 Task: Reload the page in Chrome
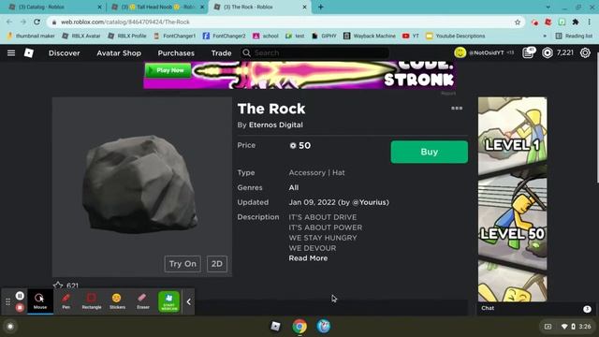pyautogui.click(x=37, y=22)
